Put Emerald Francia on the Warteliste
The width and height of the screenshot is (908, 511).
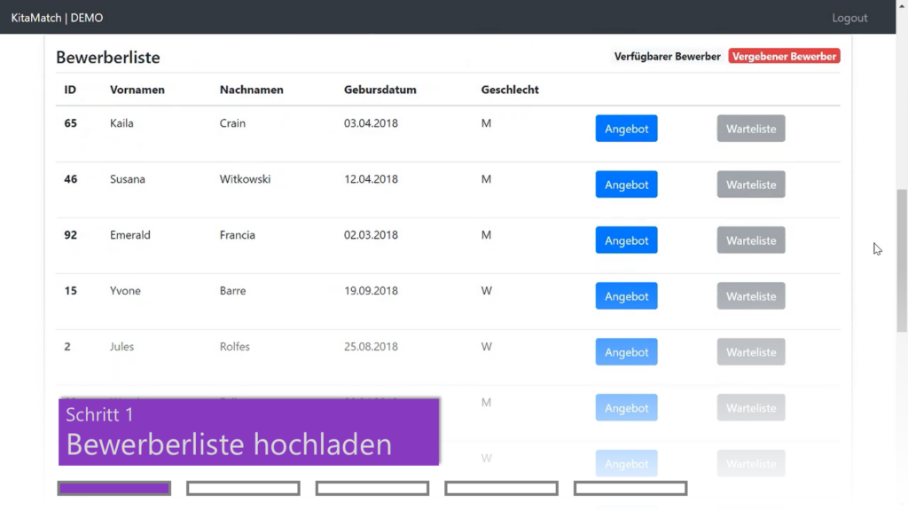[750, 240]
